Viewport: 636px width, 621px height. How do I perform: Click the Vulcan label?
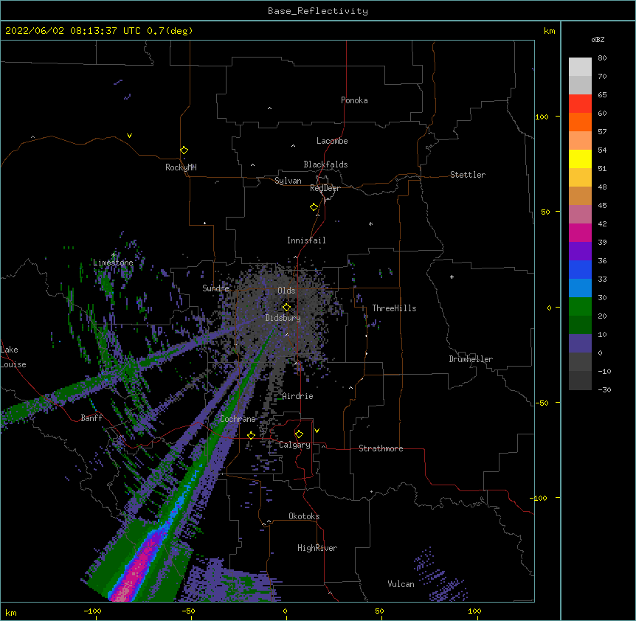coord(401,584)
